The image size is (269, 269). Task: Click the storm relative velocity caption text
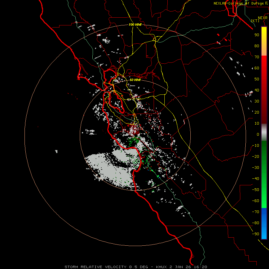coord(136,267)
